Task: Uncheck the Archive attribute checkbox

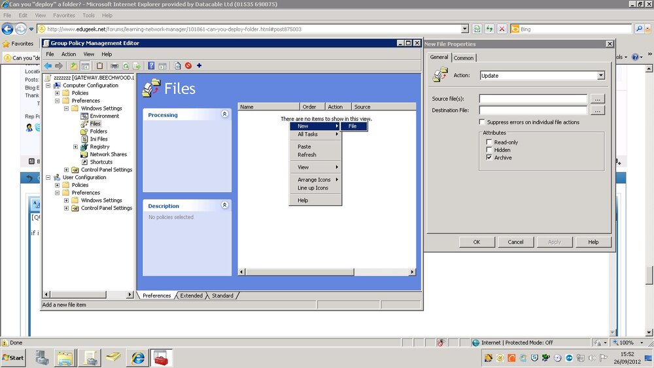Action: (x=489, y=157)
